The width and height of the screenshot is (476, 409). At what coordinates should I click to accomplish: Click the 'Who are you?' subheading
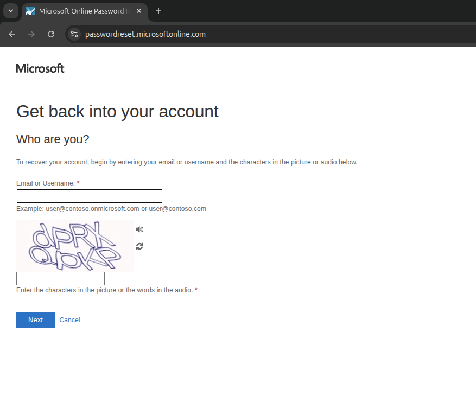[x=53, y=139]
